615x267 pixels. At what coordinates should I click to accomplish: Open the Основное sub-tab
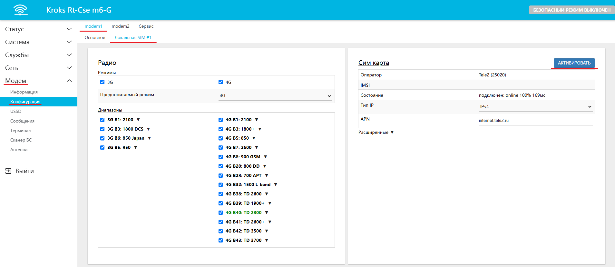pos(95,37)
